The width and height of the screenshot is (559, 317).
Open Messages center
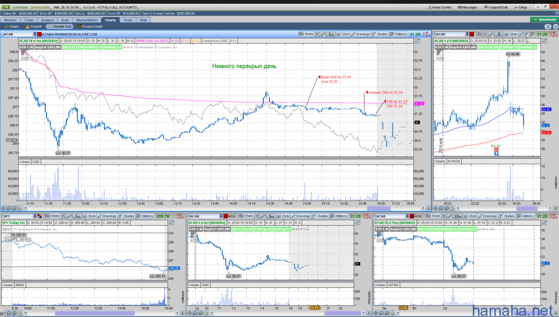point(468,7)
